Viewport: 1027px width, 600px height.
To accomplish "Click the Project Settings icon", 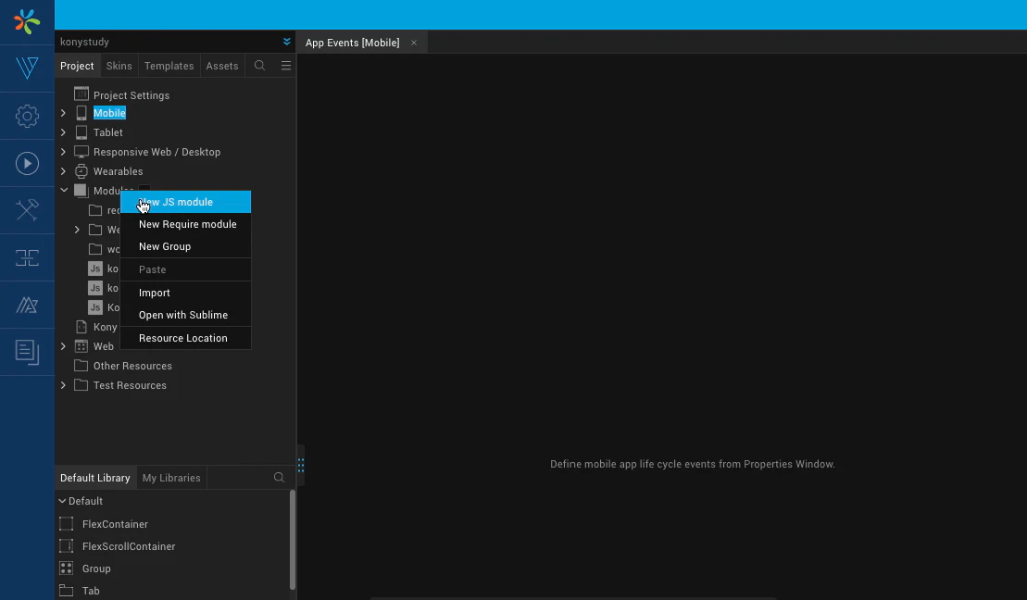I will 81,94.
